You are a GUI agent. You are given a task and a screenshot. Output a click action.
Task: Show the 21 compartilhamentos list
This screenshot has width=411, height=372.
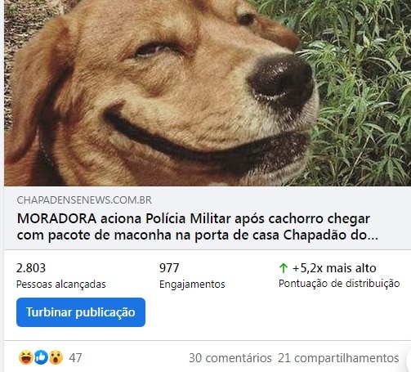[338, 358]
